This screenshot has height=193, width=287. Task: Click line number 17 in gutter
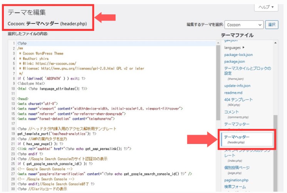coord(13,124)
